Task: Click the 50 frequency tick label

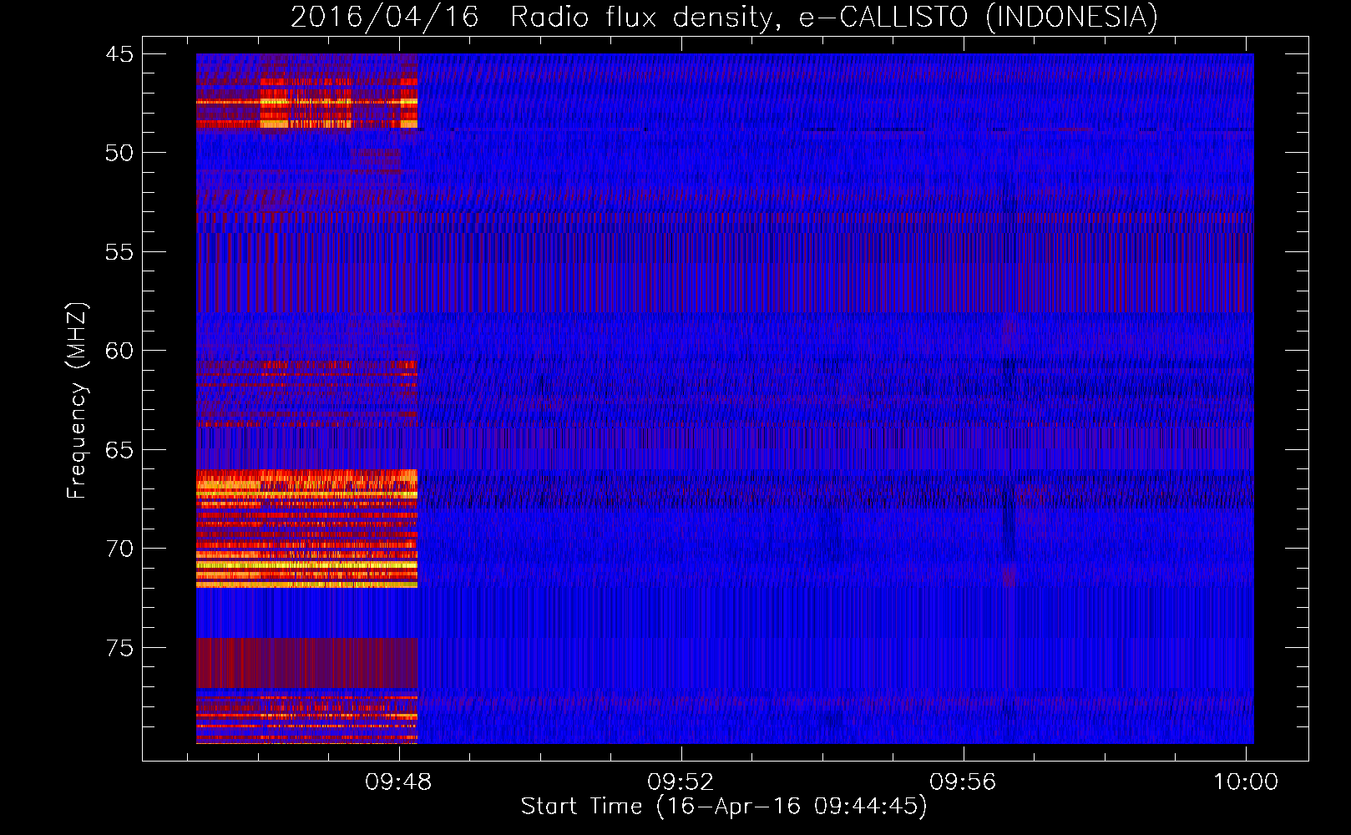Action: [119, 153]
